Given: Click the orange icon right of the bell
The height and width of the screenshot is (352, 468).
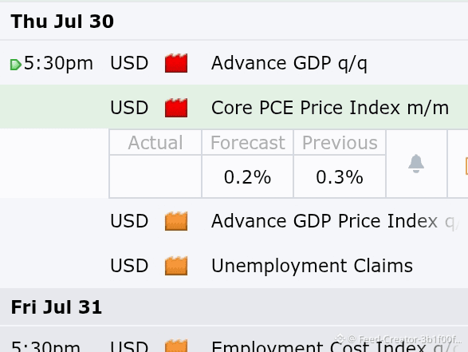Looking at the screenshot, I should click(466, 166).
